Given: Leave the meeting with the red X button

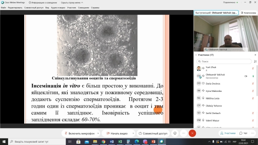Looking at the screenshot, I should coord(192,133).
